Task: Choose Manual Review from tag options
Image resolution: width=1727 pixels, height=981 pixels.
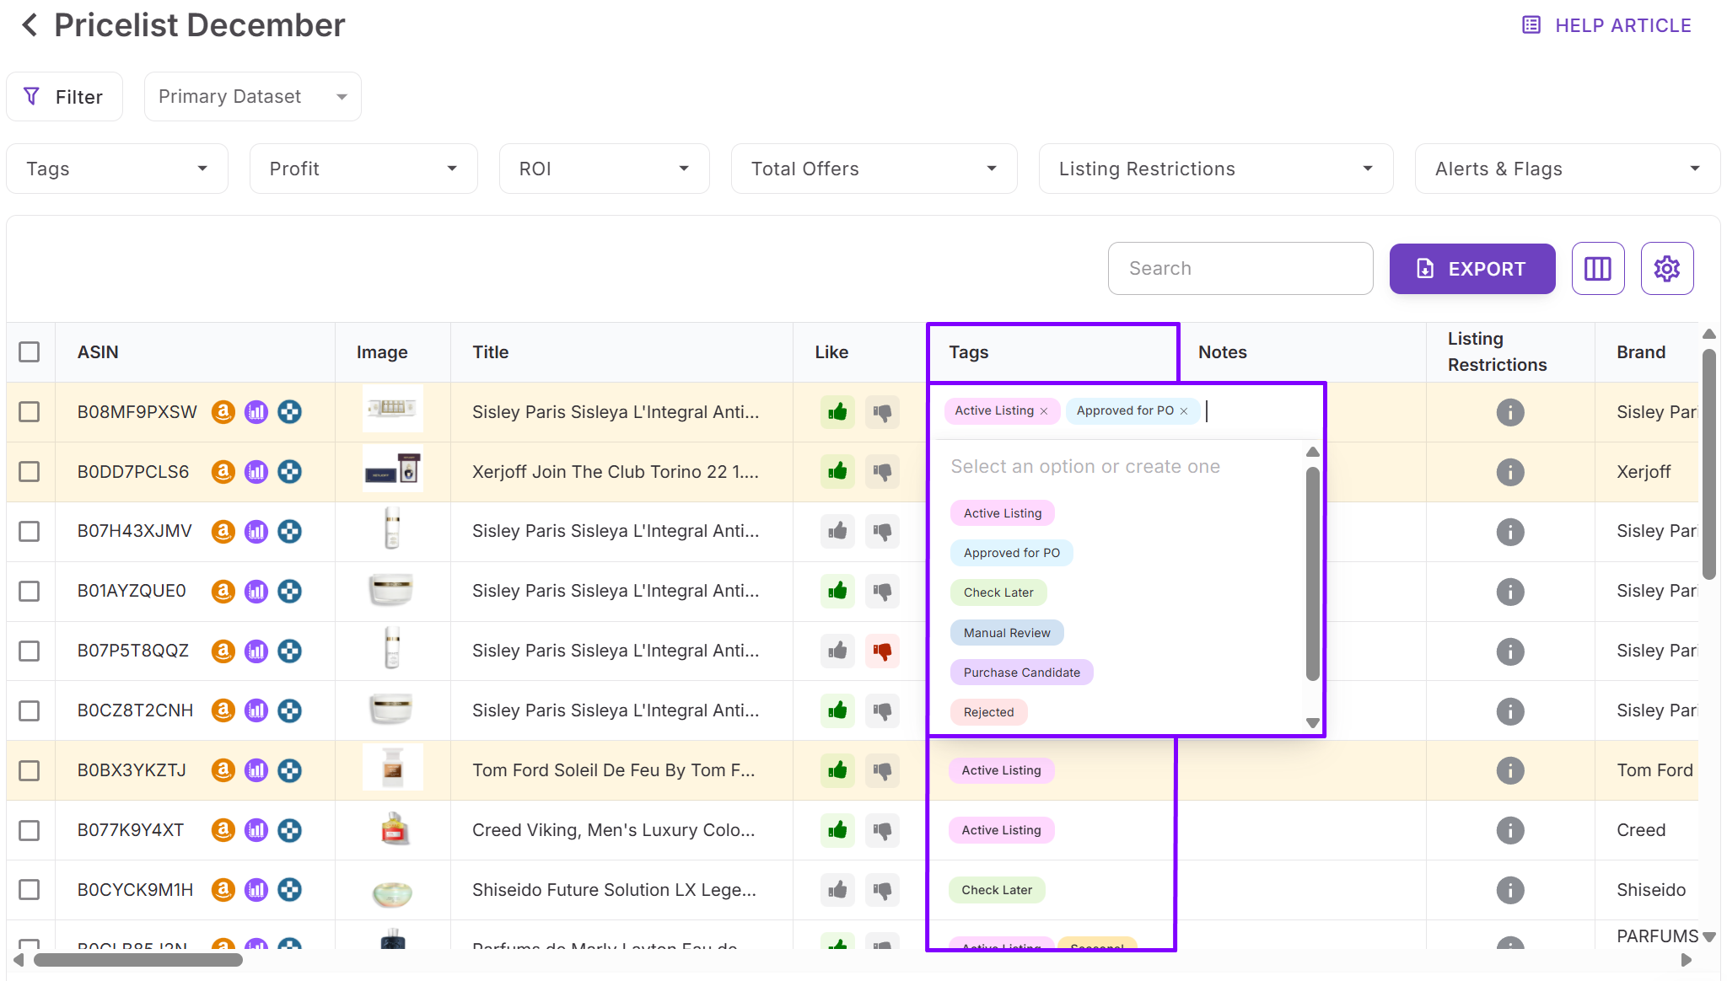Action: (1007, 633)
